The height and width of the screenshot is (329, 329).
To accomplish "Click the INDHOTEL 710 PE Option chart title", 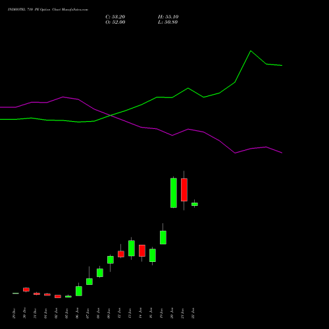I will click(48, 10).
